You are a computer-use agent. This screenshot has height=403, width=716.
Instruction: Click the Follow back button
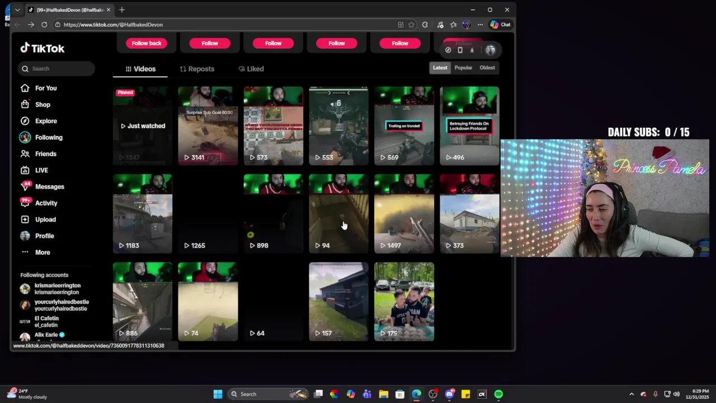coord(147,43)
